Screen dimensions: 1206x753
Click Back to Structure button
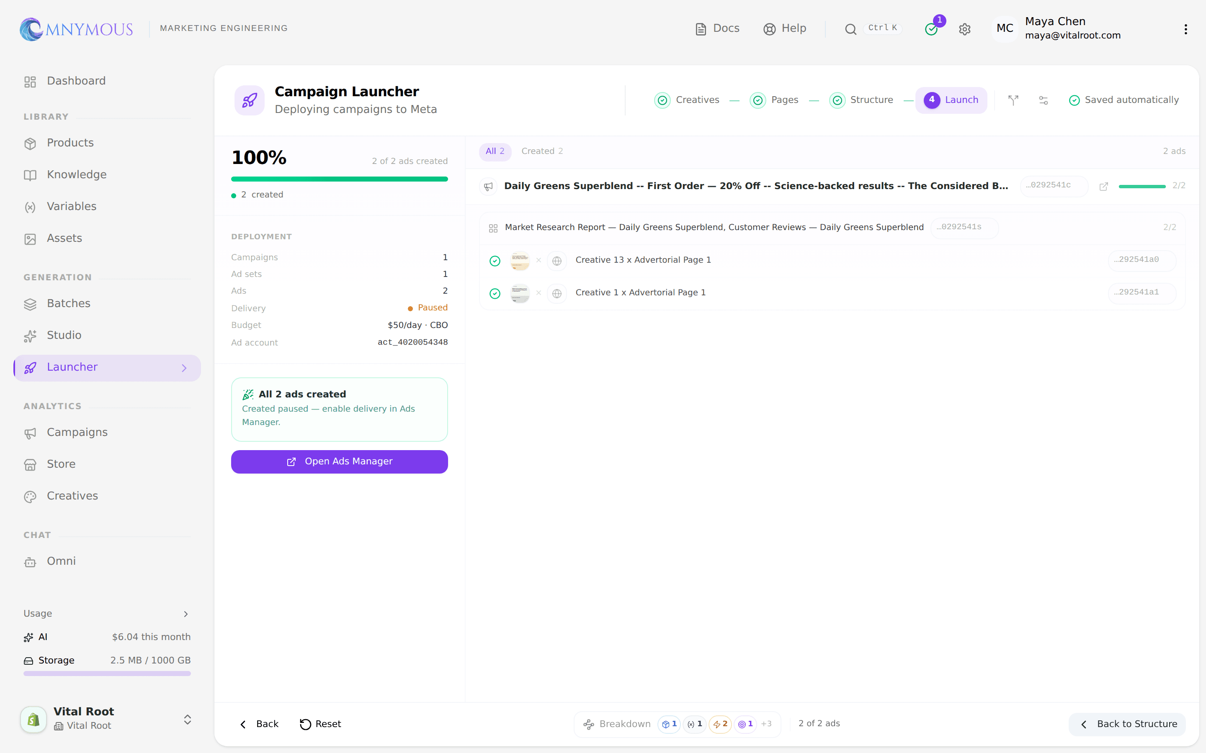click(1127, 724)
